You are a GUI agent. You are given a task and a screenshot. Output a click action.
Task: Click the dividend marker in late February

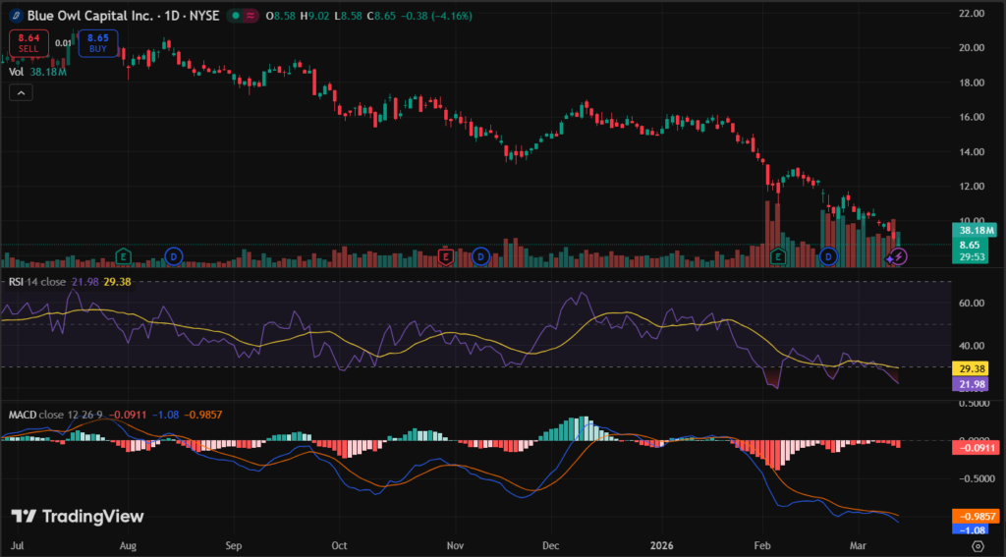pos(828,256)
